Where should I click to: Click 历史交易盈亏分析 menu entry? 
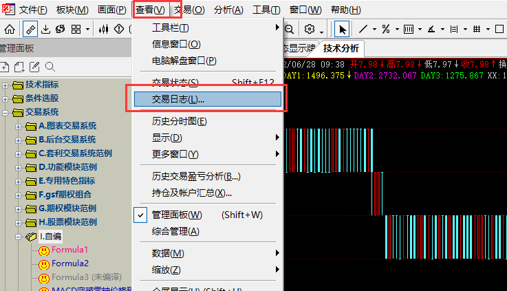tap(195, 176)
